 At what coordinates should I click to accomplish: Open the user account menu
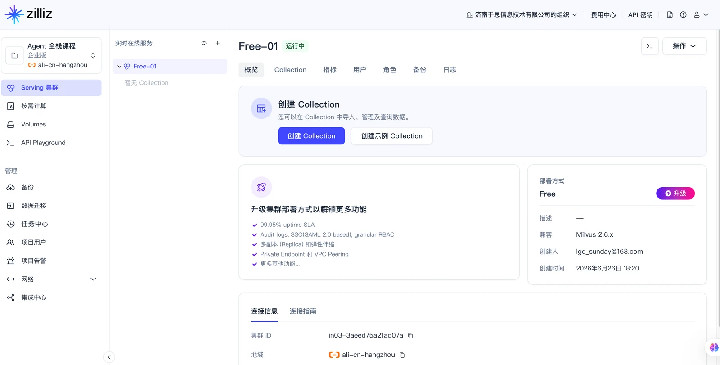click(701, 15)
